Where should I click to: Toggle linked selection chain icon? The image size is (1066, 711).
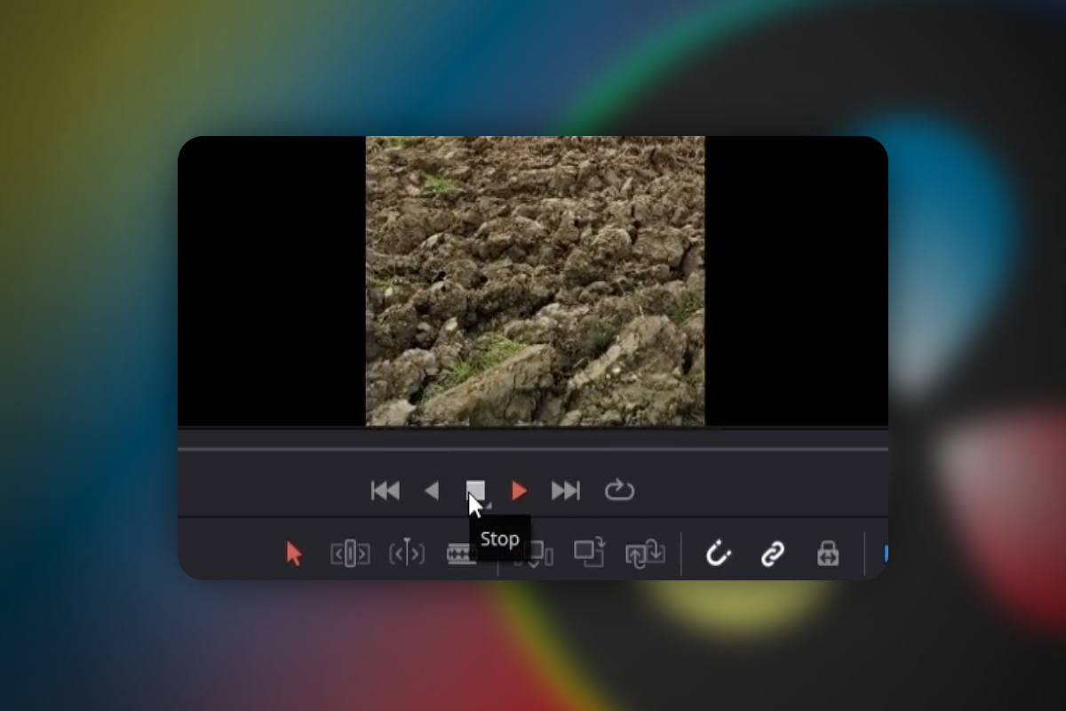[x=773, y=554]
